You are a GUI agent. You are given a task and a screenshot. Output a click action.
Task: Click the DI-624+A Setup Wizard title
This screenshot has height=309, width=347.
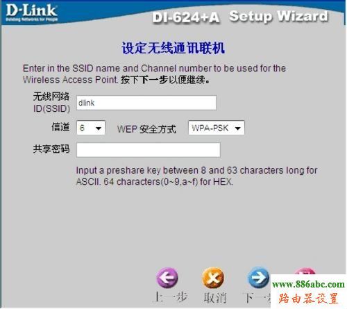(240, 17)
